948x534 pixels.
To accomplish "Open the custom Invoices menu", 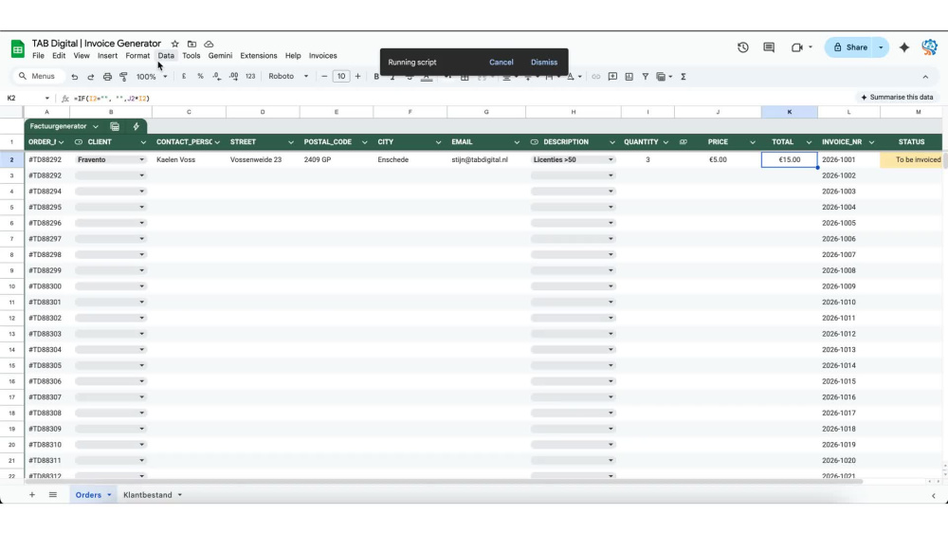I will click(323, 56).
